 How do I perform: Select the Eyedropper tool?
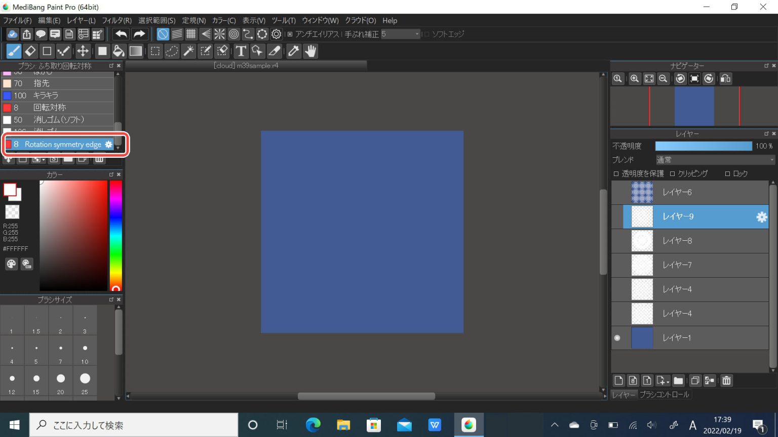(293, 51)
